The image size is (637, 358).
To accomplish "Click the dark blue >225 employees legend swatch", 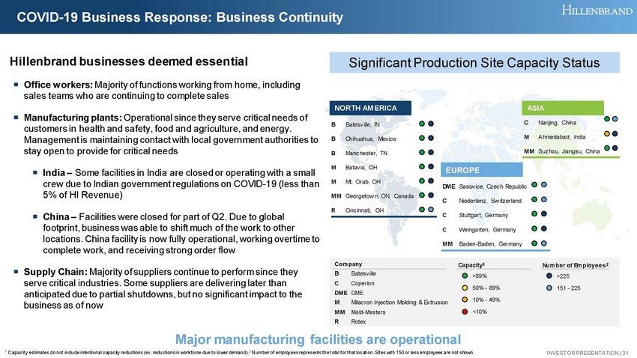I will [551, 276].
